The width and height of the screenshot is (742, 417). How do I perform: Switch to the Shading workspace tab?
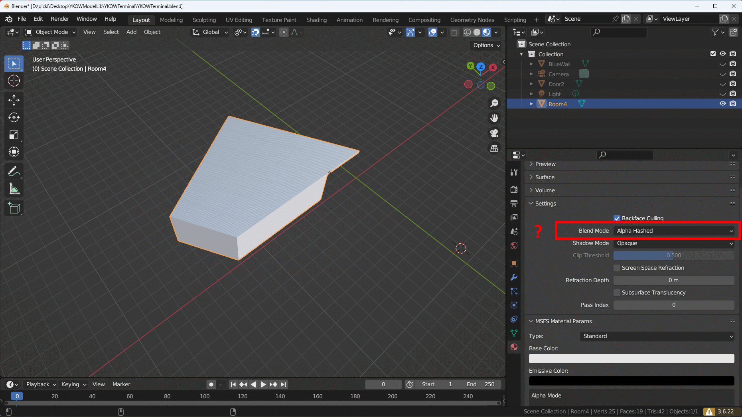(x=316, y=20)
